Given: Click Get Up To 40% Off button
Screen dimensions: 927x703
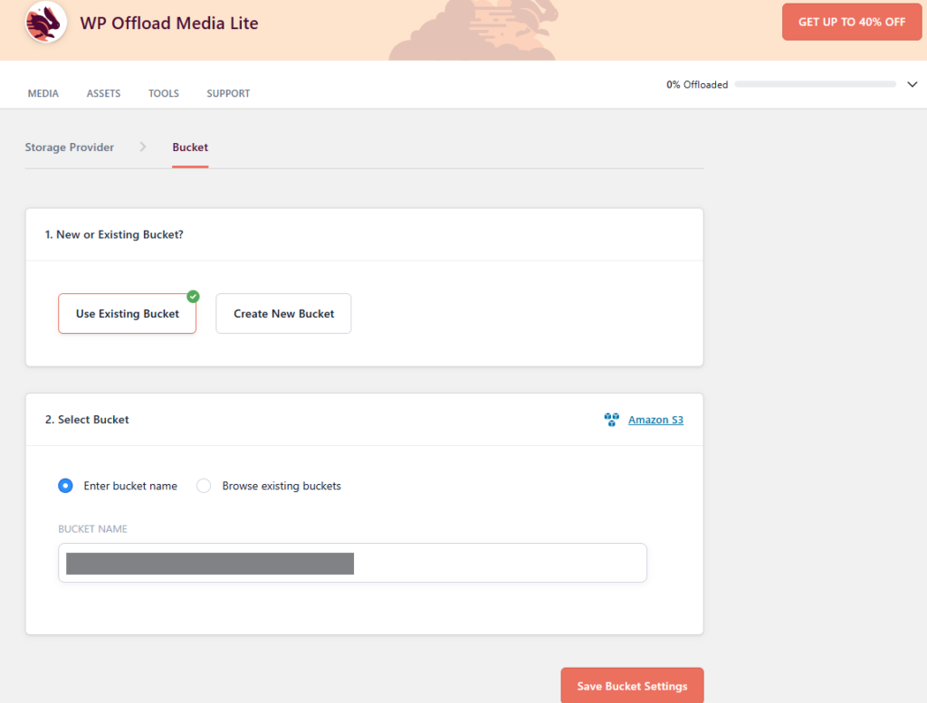Looking at the screenshot, I should click(852, 22).
